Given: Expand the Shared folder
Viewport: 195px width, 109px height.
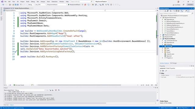Looking at the screenshot, I should (x=162, y=52).
